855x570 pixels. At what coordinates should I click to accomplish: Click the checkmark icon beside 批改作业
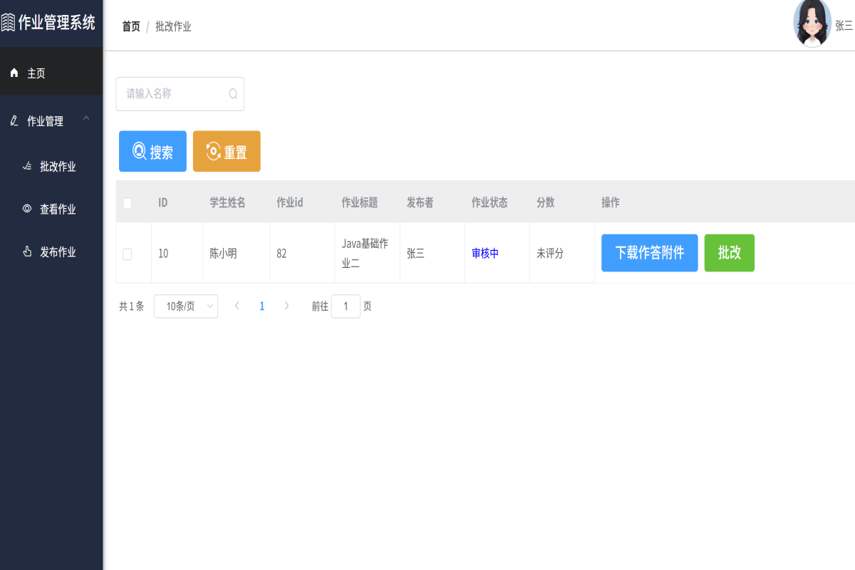[27, 167]
